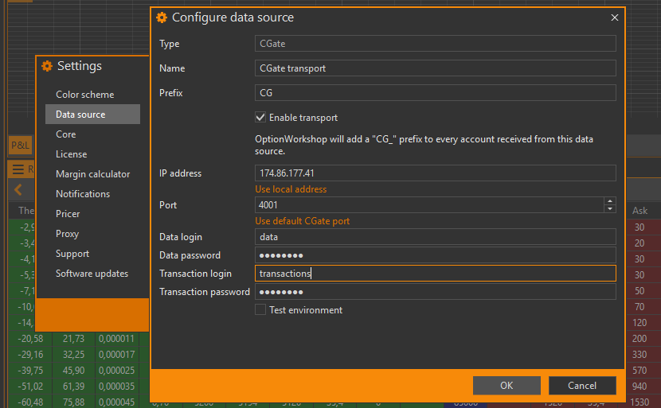Image resolution: width=661 pixels, height=408 pixels.
Task: Click the 21,73 cell in background table
Action: [x=73, y=339]
